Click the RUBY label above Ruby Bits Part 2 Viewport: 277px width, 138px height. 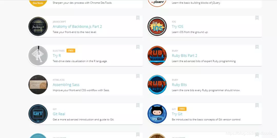(175, 51)
